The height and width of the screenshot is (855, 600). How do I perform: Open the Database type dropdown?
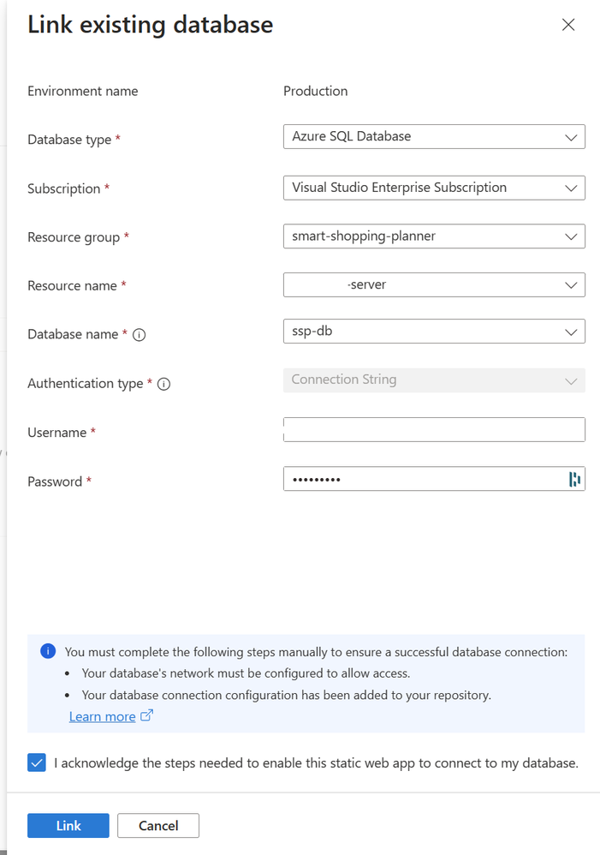[x=433, y=137]
